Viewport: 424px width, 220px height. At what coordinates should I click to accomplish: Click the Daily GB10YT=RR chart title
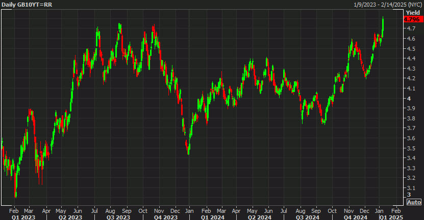pyautogui.click(x=27, y=5)
